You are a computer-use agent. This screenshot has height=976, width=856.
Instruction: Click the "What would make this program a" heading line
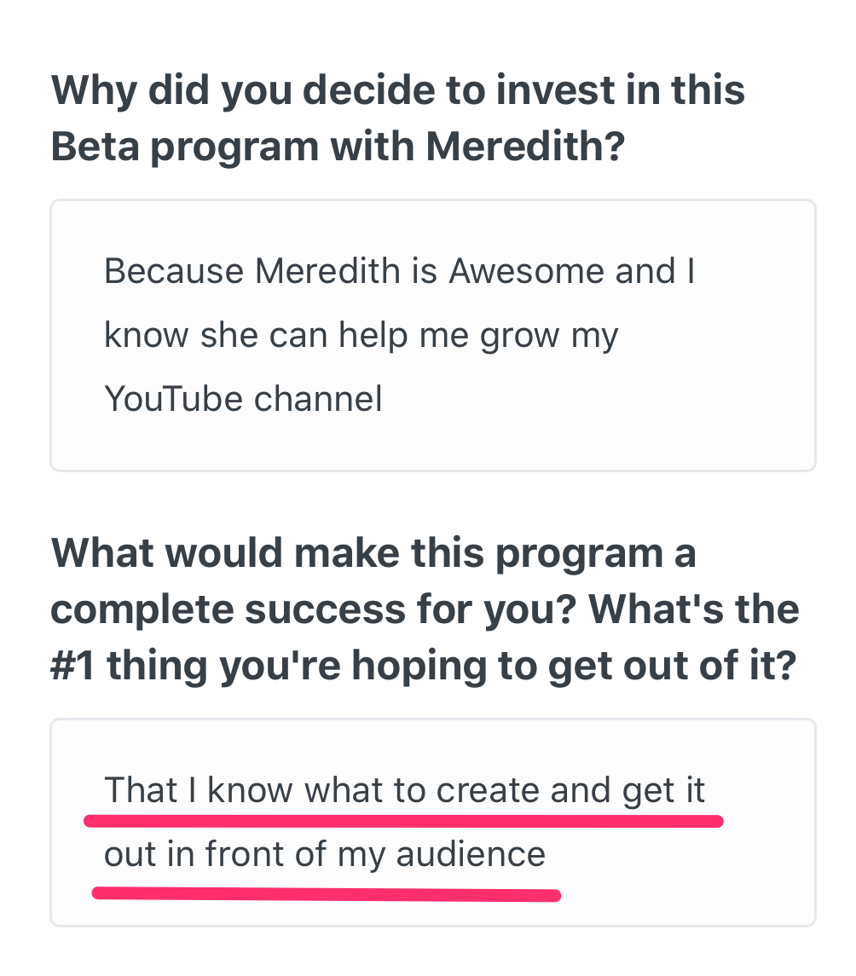(373, 554)
